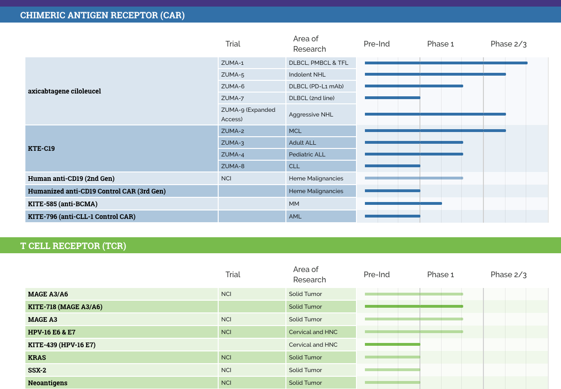Click Heme Malignancies in Humanized anti-CD19 row
The height and width of the screenshot is (389, 561).
point(321,191)
